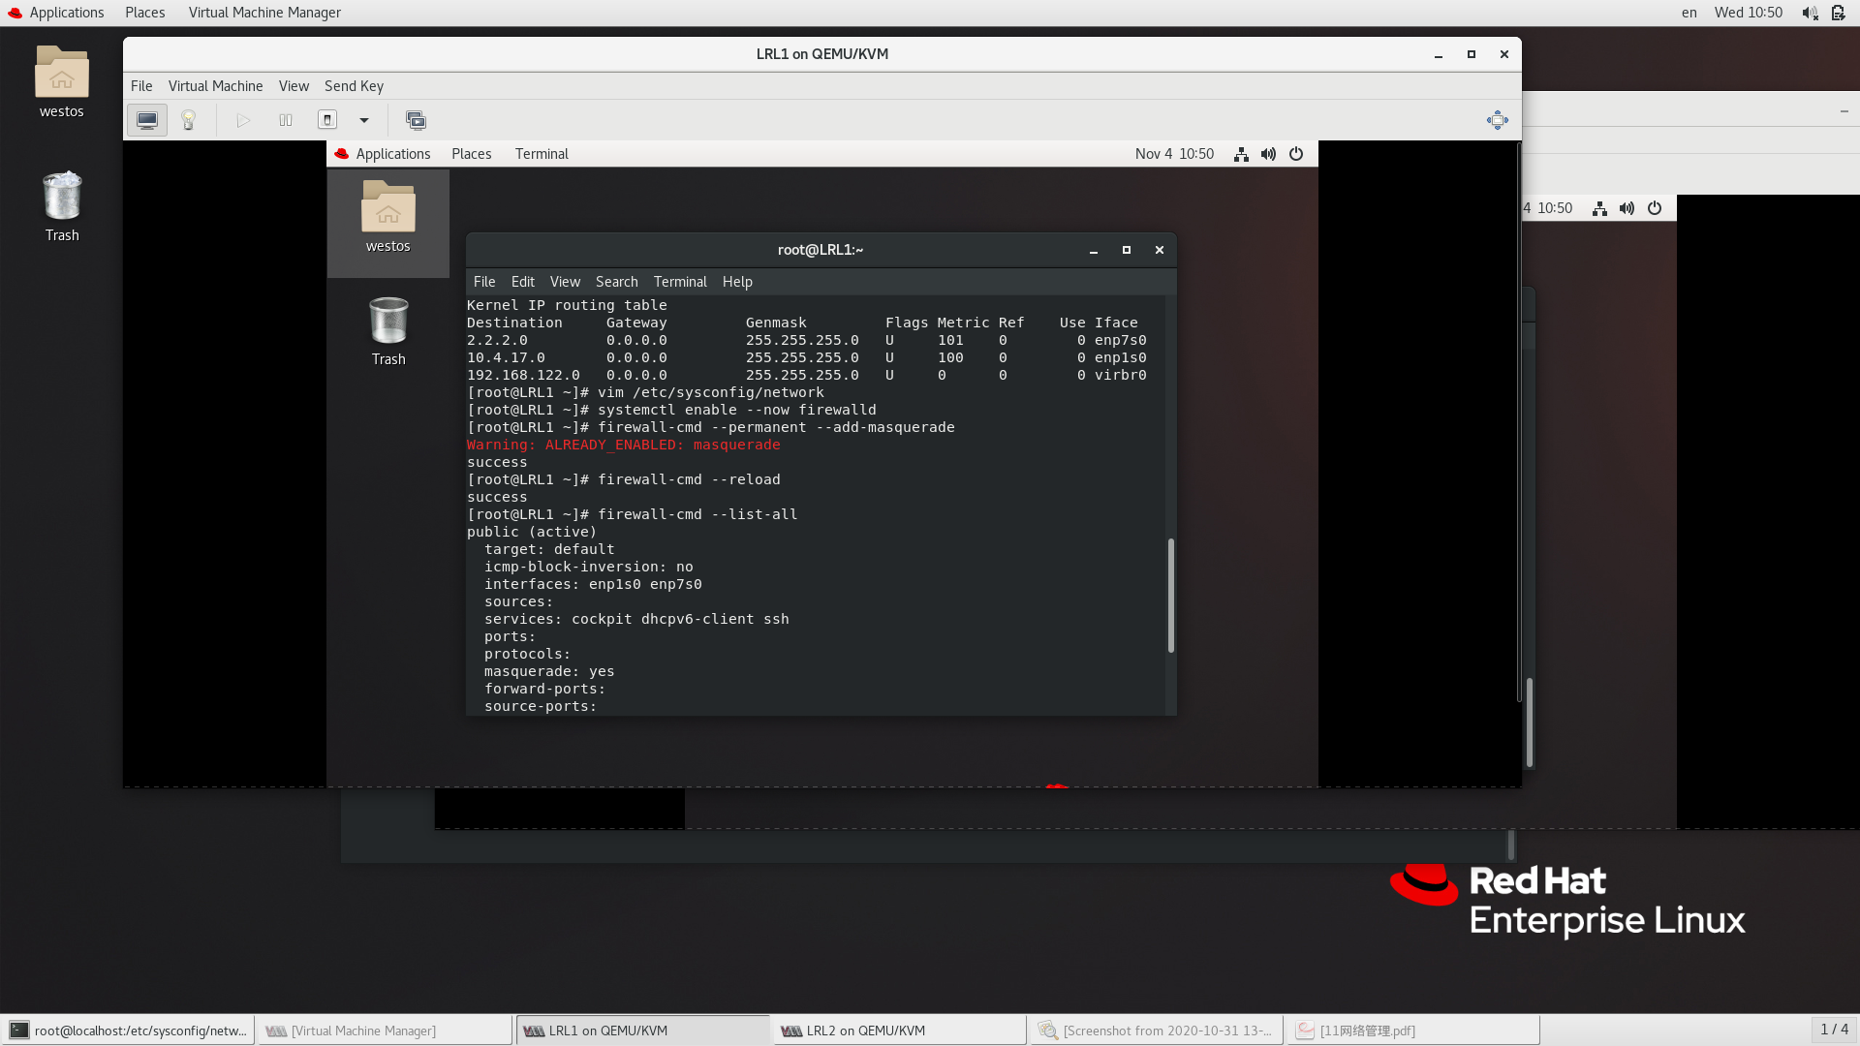This screenshot has height=1046, width=1860.
Task: Click the volume/speaker icon in top bar
Action: [x=1812, y=13]
